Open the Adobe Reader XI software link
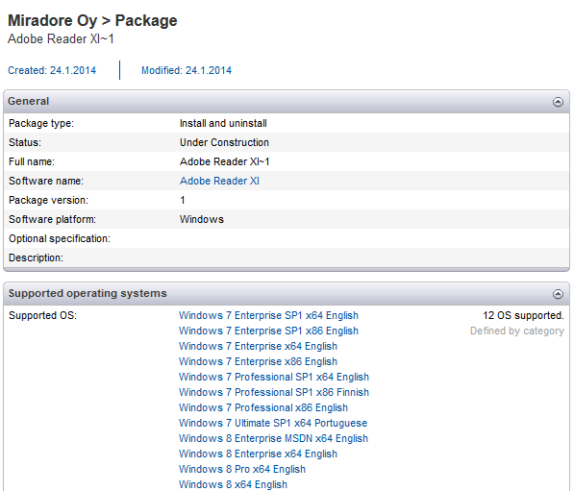The height and width of the screenshot is (491, 574). tap(219, 181)
